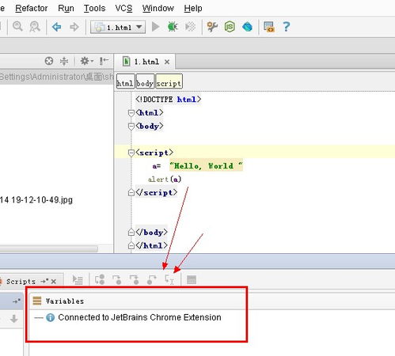Viewport: 395px width, 356px height.
Task: Navigate back with the blue left arrow
Action: [x=57, y=27]
